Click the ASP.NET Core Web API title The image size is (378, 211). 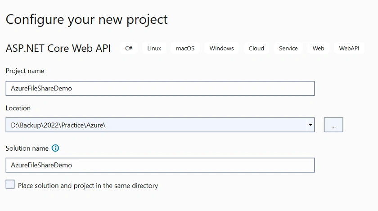pyautogui.click(x=58, y=48)
